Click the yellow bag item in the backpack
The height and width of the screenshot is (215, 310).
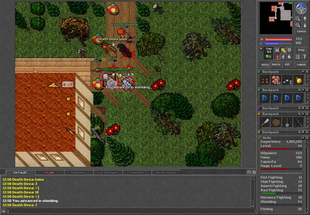tap(298, 80)
